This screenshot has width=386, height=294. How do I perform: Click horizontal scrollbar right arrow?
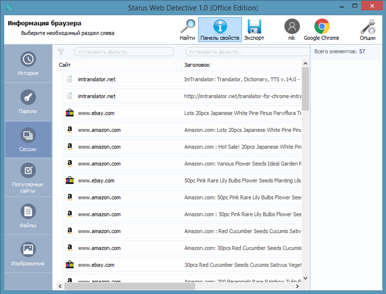pos(297,286)
